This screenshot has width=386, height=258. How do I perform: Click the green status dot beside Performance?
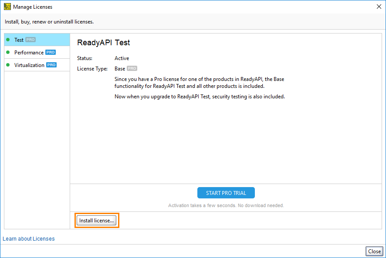(8, 53)
